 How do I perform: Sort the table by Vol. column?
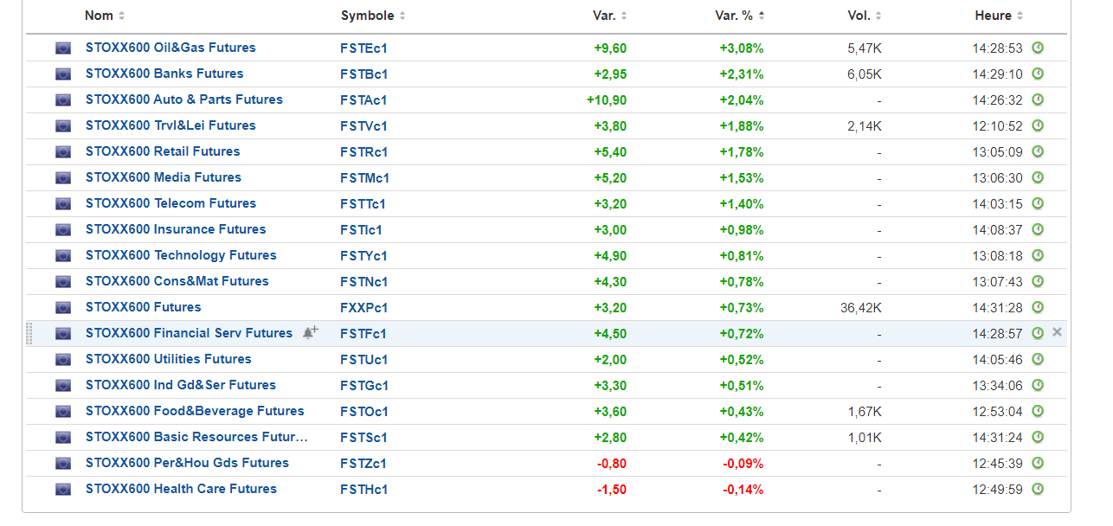coord(865,16)
